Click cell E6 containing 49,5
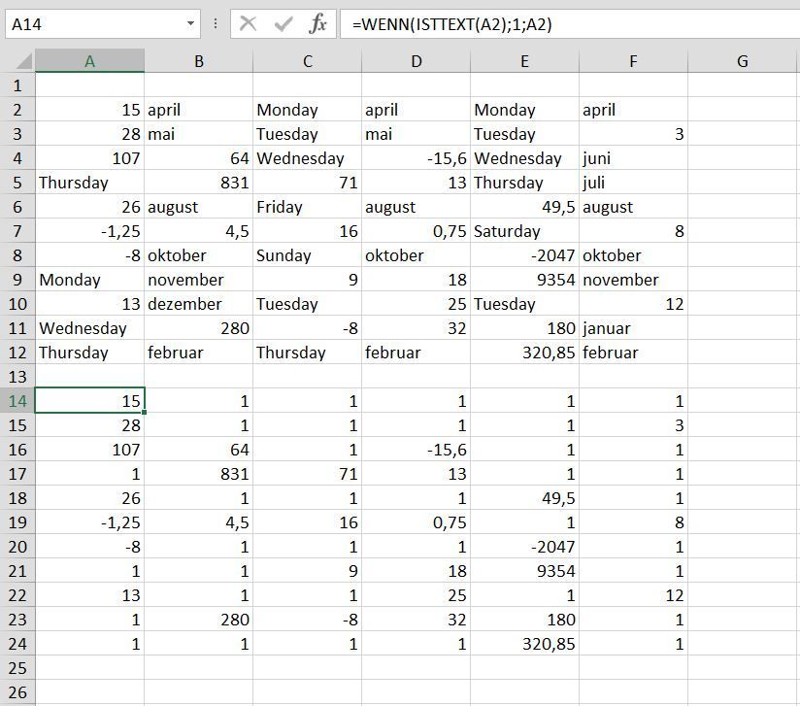Image resolution: width=800 pixels, height=706 pixels. point(525,207)
